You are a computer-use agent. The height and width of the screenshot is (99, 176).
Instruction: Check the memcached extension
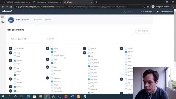pyautogui.click(x=52, y=91)
